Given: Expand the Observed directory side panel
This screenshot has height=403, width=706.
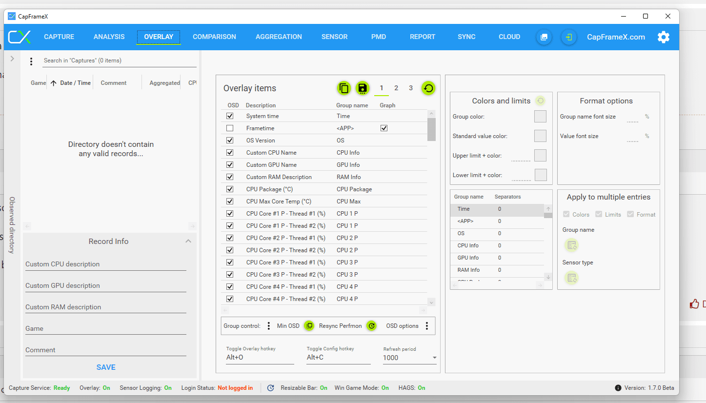Looking at the screenshot, I should pos(12,59).
